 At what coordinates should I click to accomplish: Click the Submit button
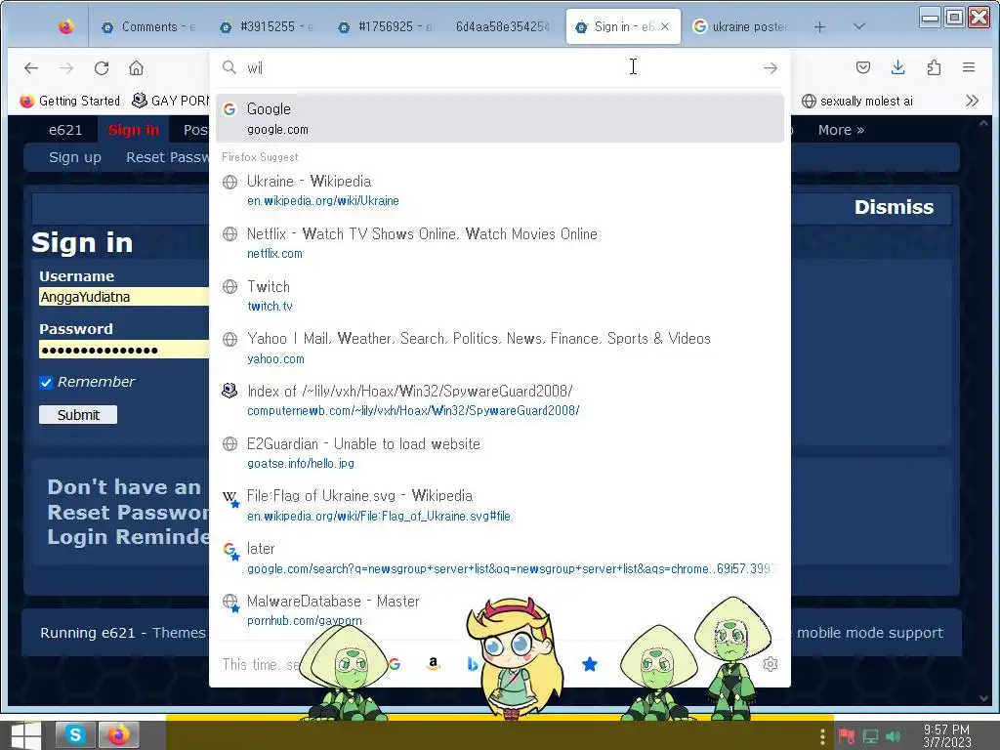(x=78, y=415)
